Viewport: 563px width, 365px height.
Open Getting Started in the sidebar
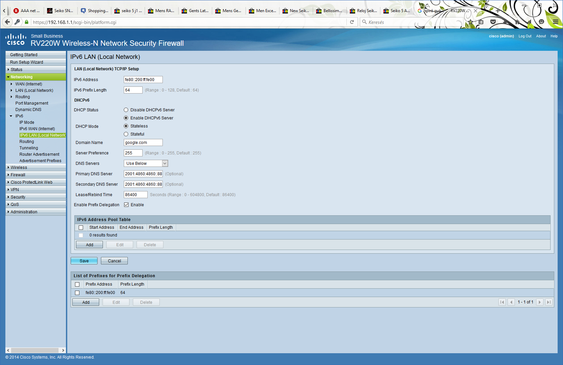36,55
